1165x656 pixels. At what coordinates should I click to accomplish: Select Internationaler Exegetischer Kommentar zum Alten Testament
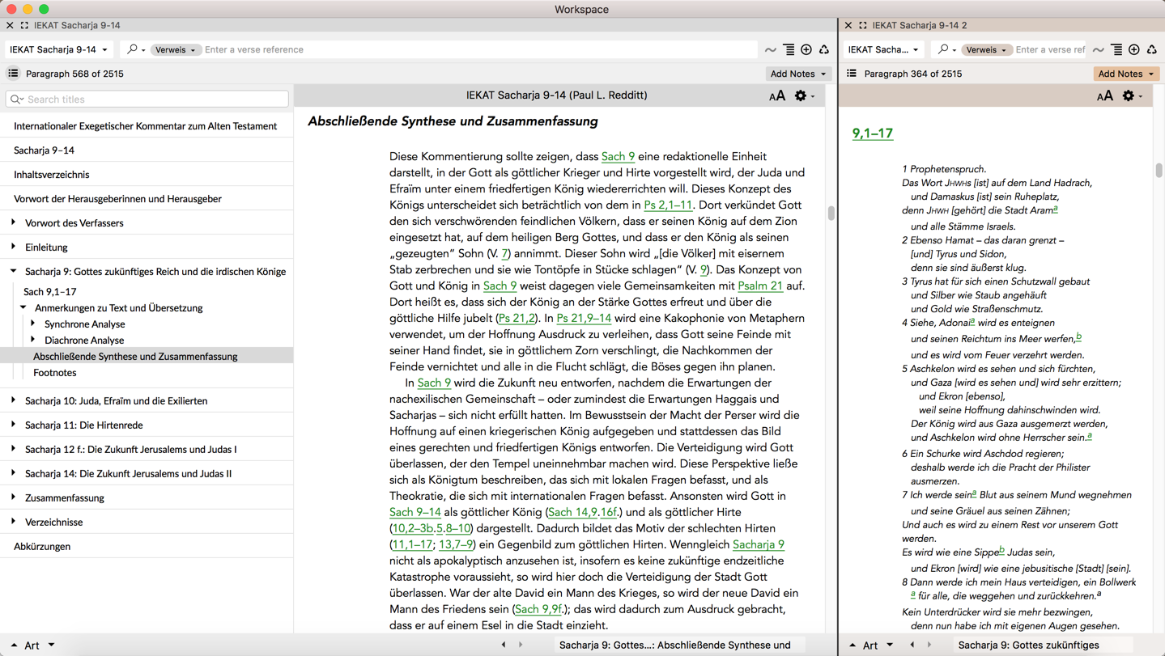[x=146, y=126]
